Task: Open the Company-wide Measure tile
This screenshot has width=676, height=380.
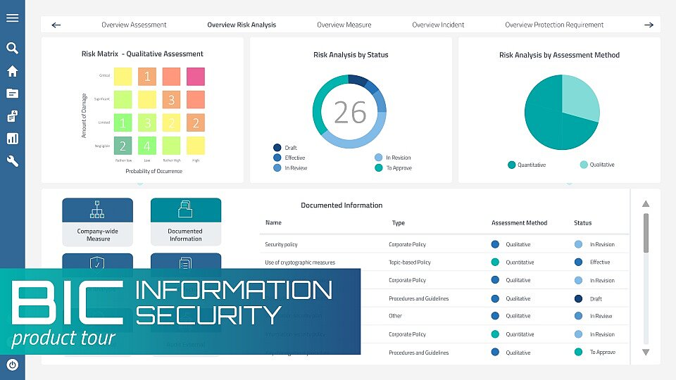Action: pyautogui.click(x=98, y=221)
